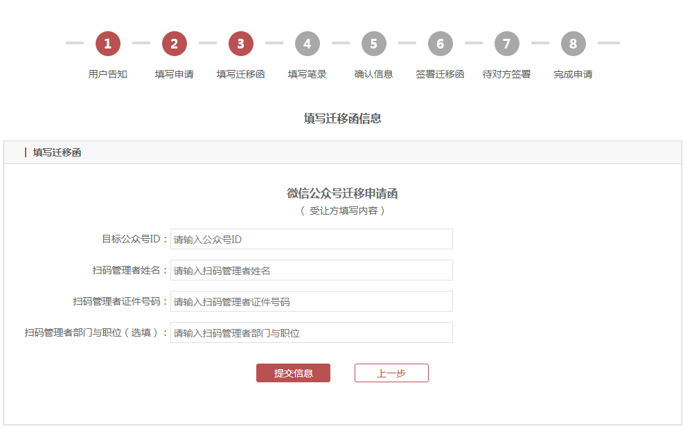
Task: Click the 待对方签署 step label
Action: coord(506,74)
